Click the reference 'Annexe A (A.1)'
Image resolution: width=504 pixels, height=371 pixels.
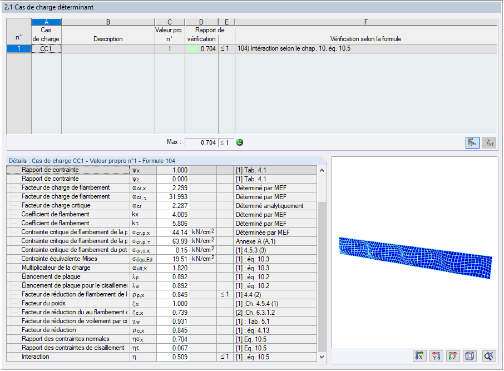tap(255, 241)
